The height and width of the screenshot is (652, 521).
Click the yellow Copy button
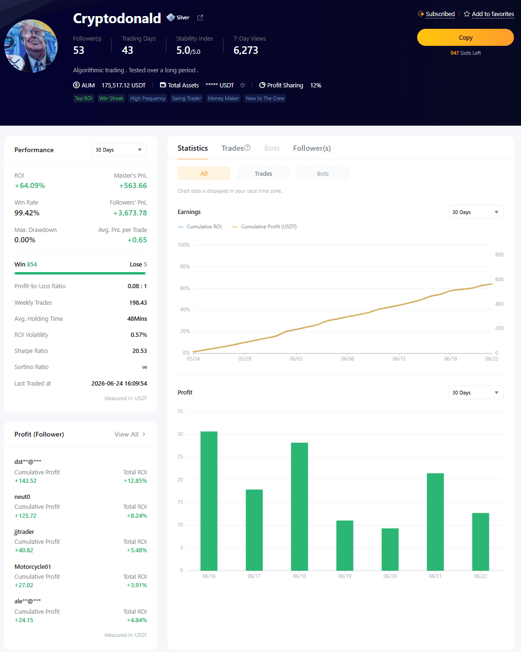(x=465, y=37)
